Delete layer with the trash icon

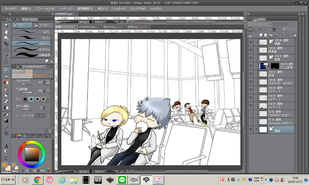(295, 35)
